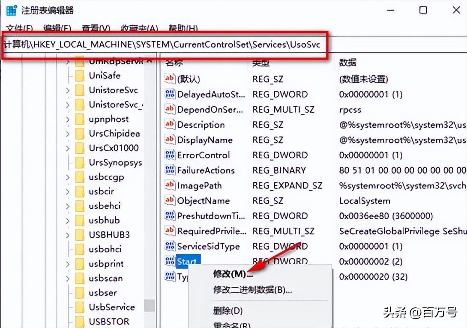The image size is (467, 328).
Task: Choose 删除(D) from context menu
Action: tap(228, 311)
